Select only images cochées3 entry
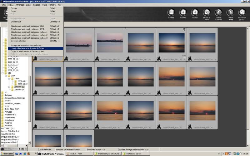250x156 pixels. pos(36,38)
